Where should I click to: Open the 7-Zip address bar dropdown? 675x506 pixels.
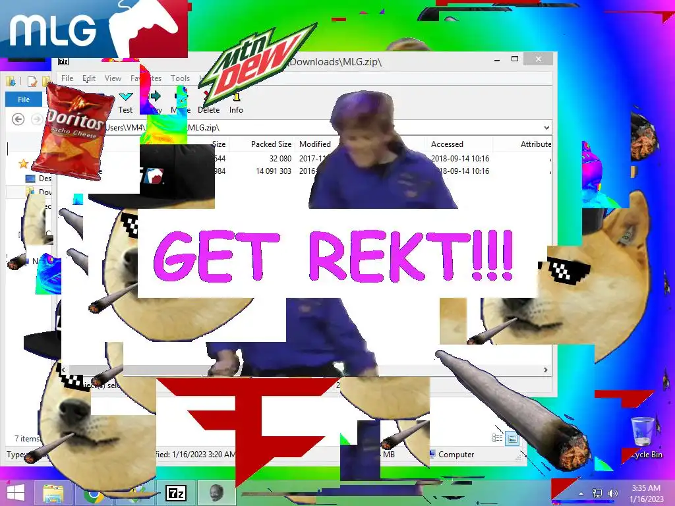point(546,127)
